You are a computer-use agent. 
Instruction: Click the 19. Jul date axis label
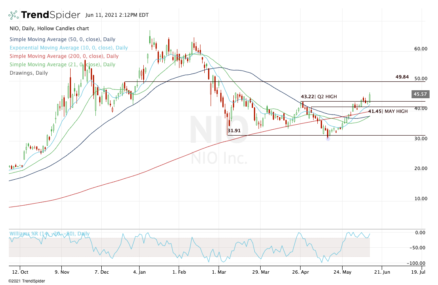coord(418,272)
